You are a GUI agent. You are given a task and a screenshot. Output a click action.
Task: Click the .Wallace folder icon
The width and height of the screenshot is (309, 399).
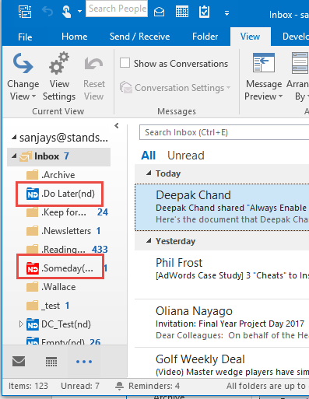pyautogui.click(x=33, y=287)
